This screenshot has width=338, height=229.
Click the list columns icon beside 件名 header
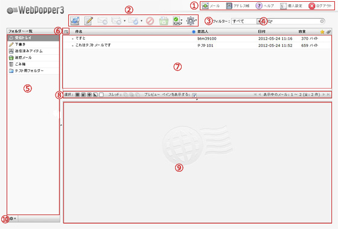tap(66, 31)
